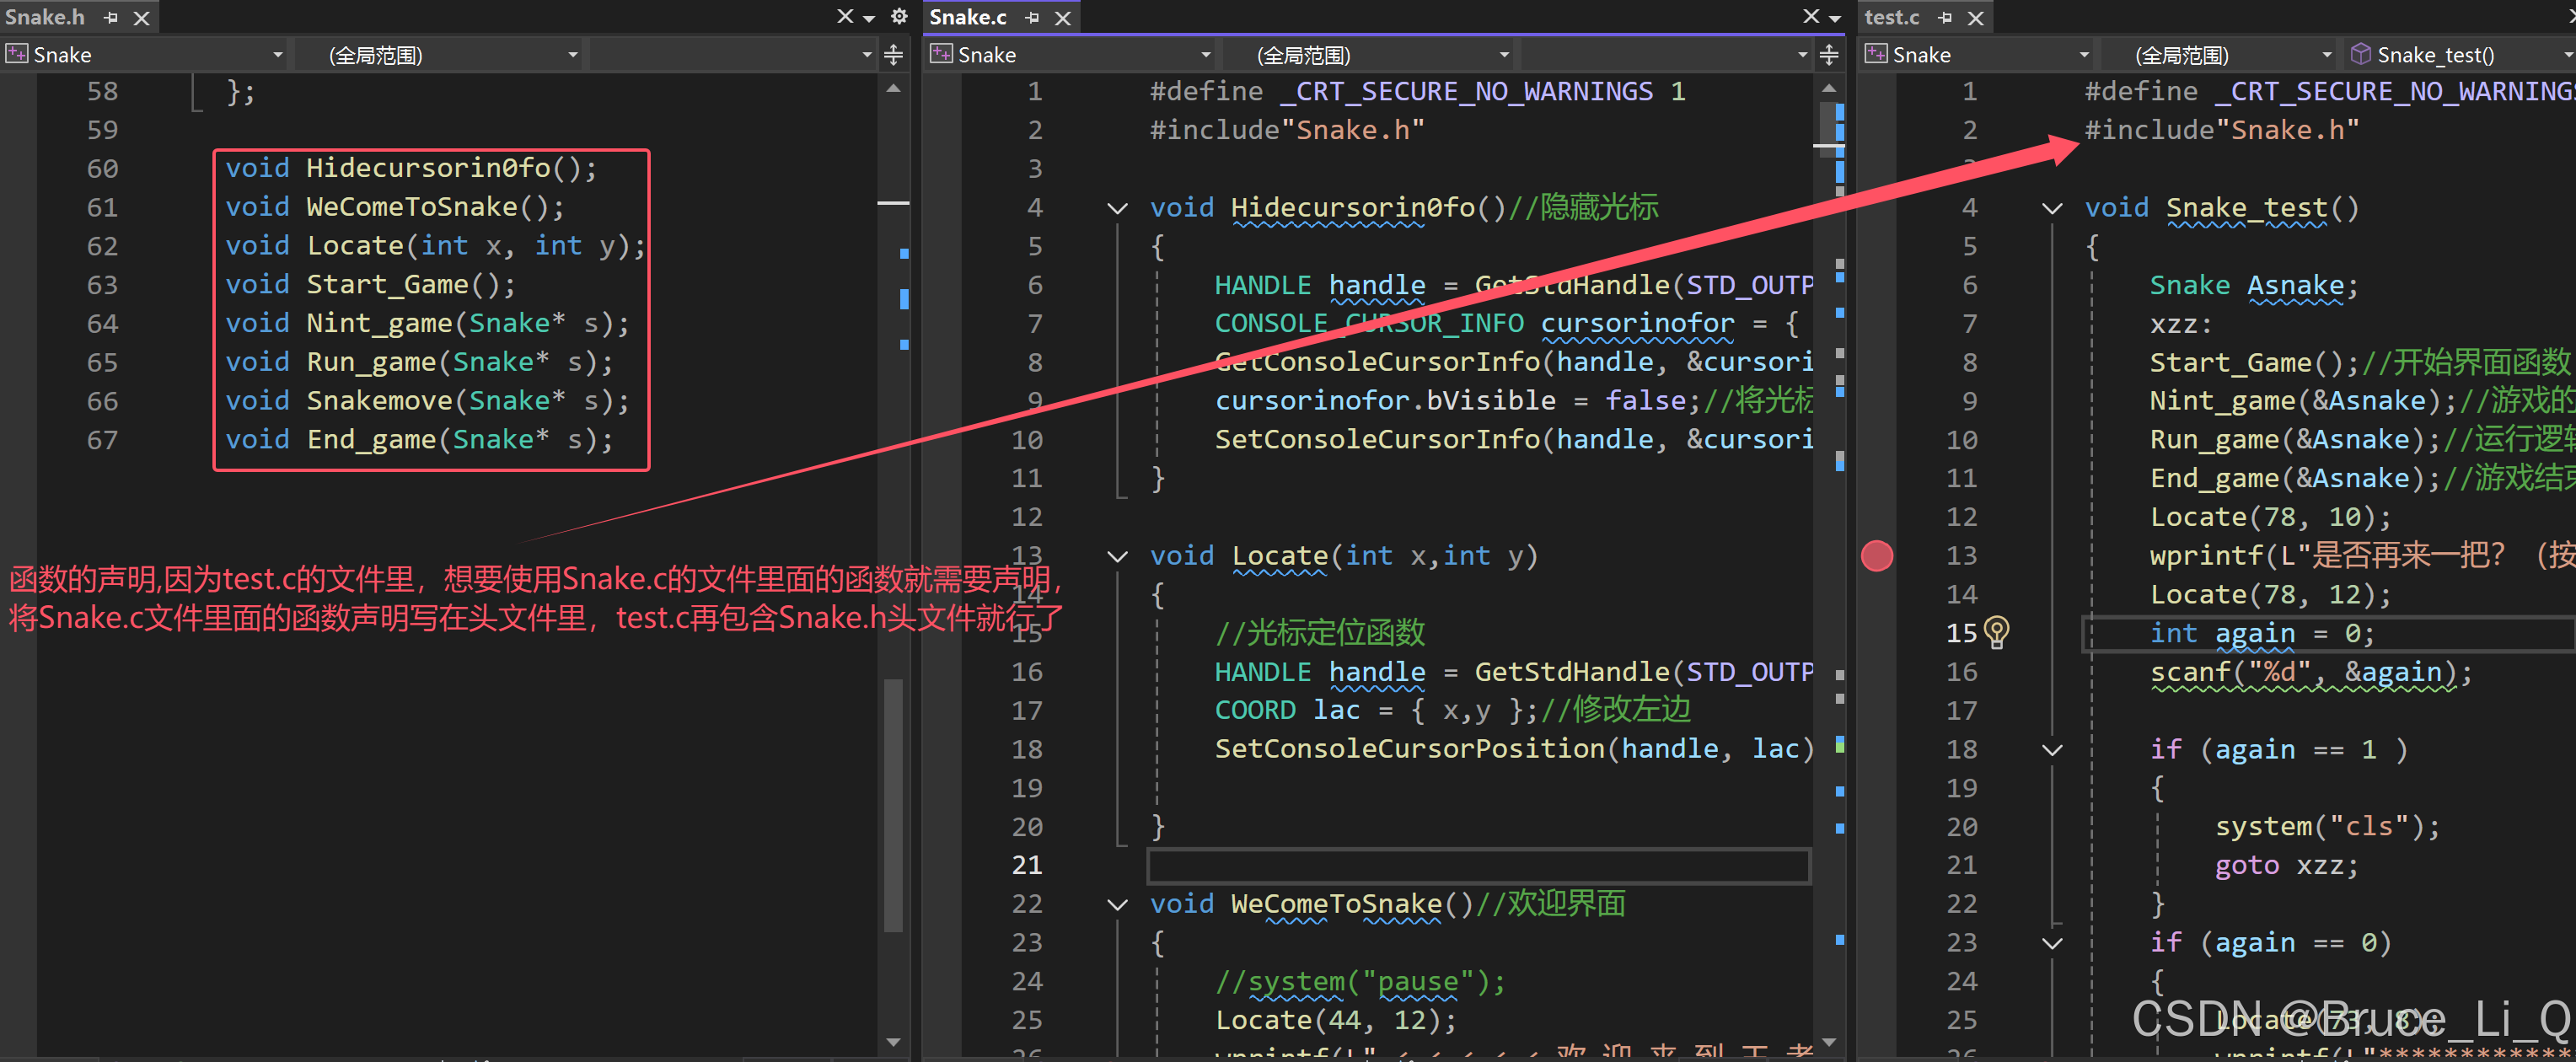Open the Snake project dropdown in Snake.c pane

(x=1072, y=55)
